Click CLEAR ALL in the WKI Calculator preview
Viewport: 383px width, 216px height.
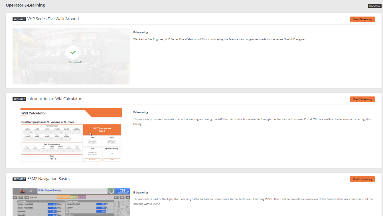[x=93, y=160]
